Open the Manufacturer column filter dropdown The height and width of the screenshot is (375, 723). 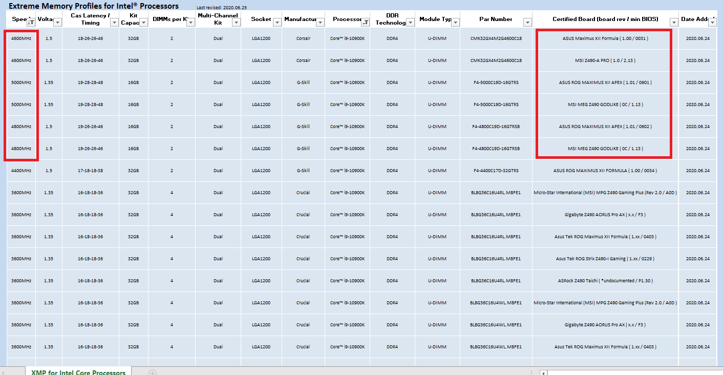coord(321,23)
